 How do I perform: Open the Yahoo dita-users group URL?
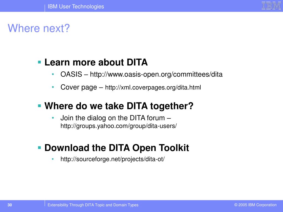click(119, 126)
